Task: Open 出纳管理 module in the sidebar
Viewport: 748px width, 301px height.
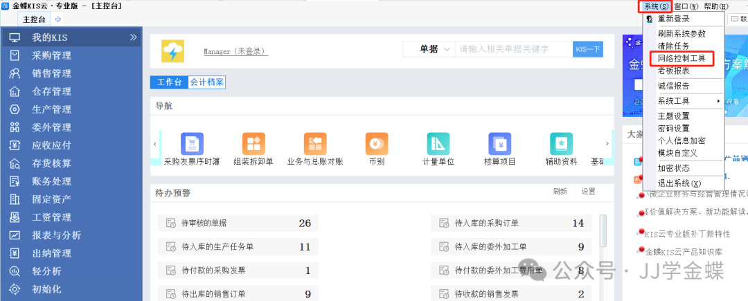Action: [x=51, y=253]
